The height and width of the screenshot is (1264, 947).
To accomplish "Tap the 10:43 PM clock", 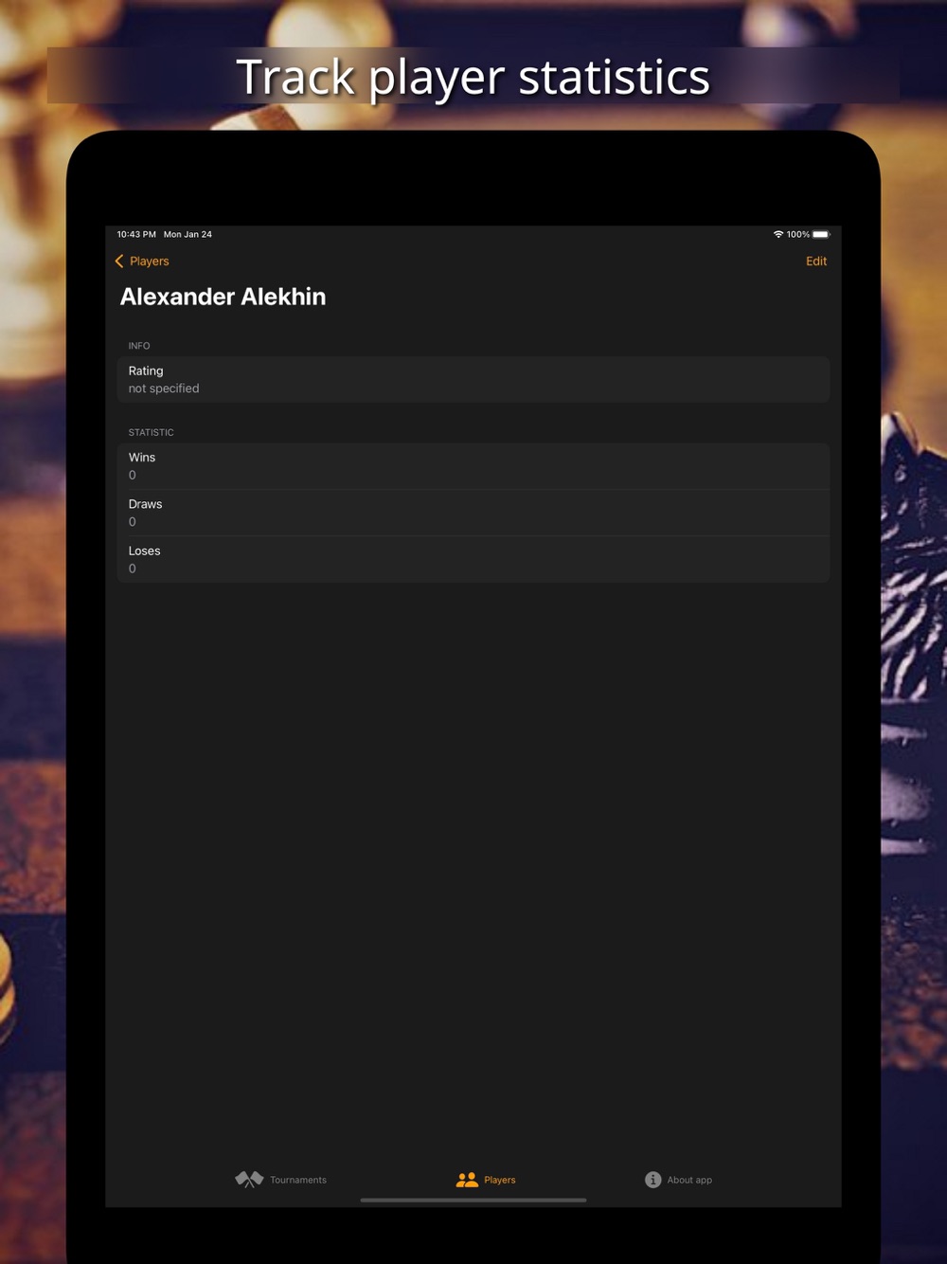I will pos(136,234).
